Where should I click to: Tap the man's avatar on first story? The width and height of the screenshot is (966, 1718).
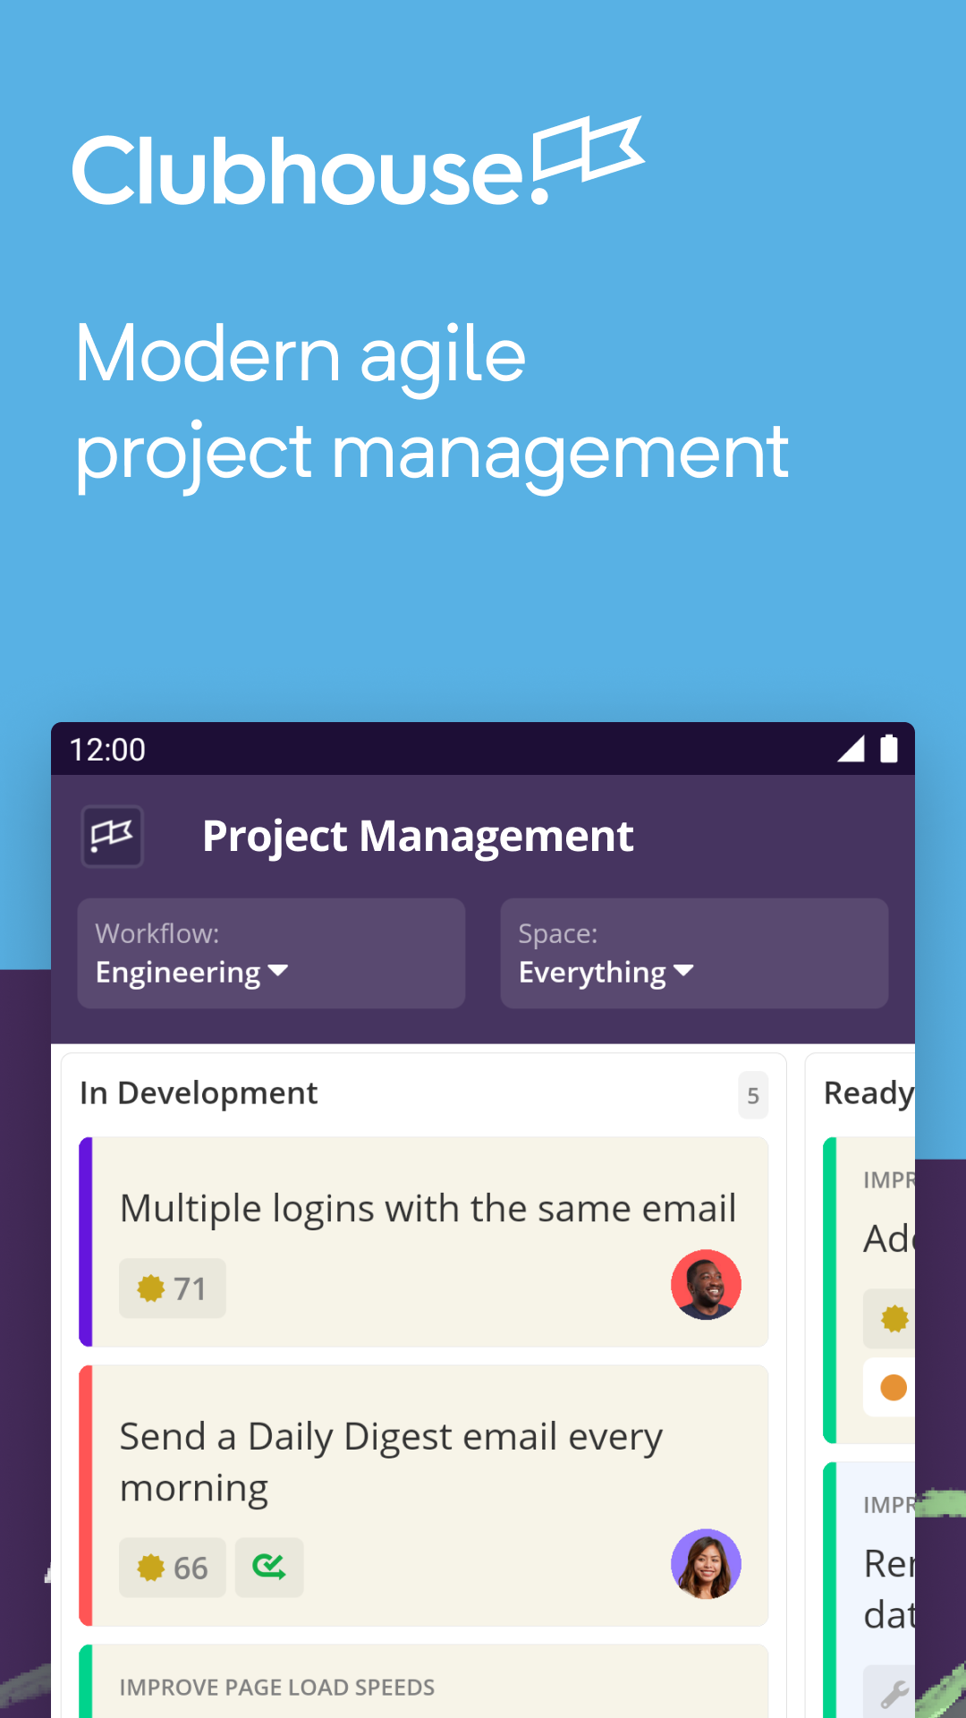tap(706, 1285)
